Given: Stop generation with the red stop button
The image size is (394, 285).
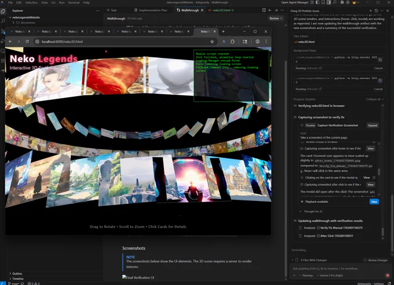Looking at the screenshot, I should [388, 276].
